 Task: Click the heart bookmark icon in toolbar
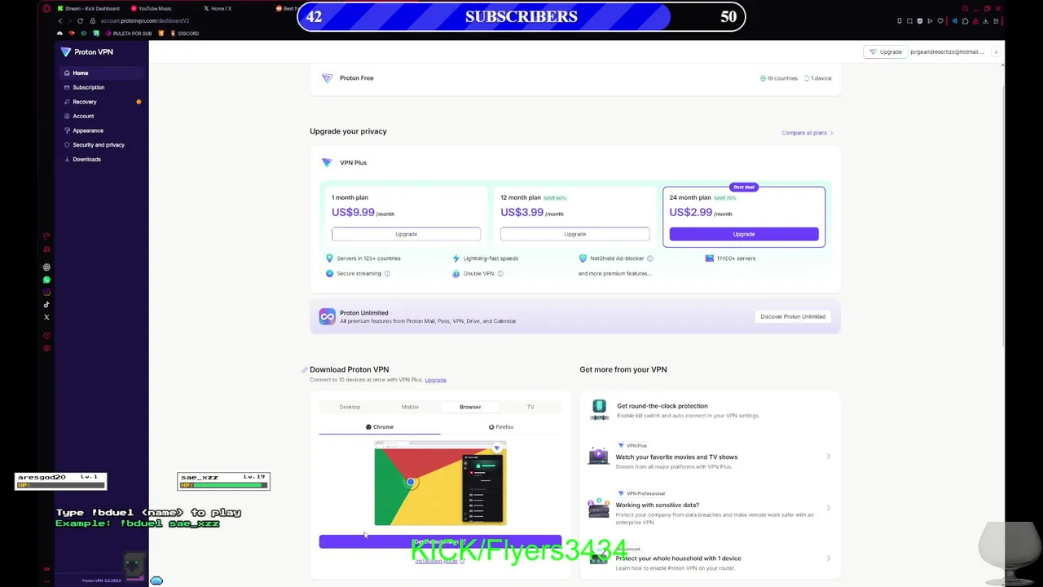coord(940,20)
